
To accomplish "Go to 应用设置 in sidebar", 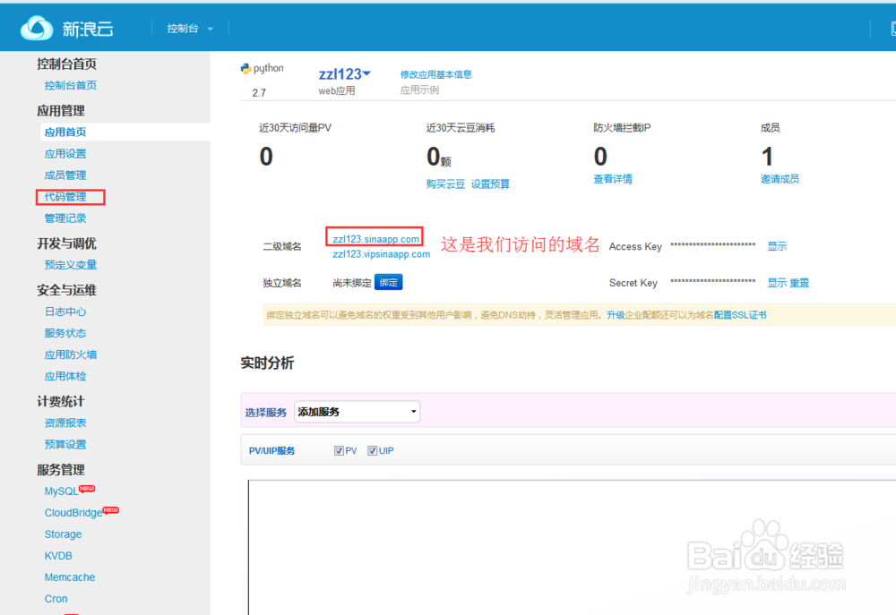I will (x=65, y=154).
